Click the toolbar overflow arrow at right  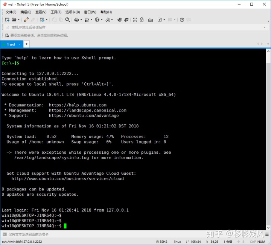pyautogui.click(x=268, y=21)
